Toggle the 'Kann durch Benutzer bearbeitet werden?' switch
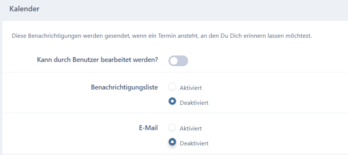This screenshot has width=348, height=155. (178, 61)
